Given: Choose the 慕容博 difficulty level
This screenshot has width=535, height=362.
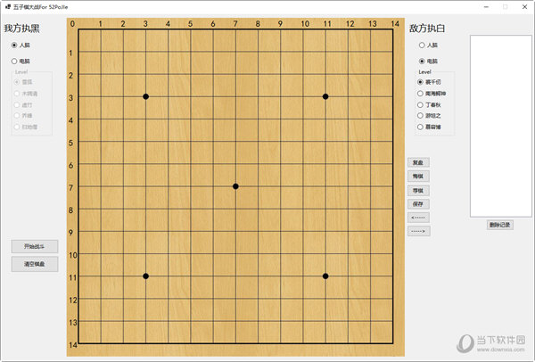Looking at the screenshot, I should [x=421, y=127].
